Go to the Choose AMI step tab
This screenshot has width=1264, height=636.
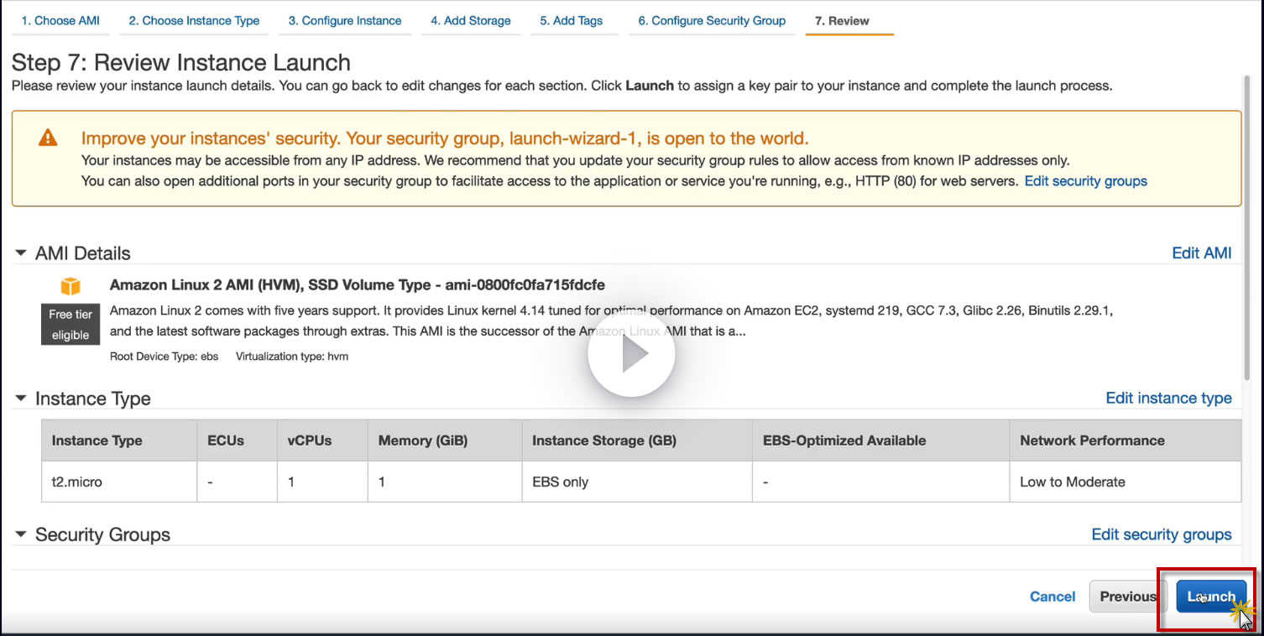pos(60,21)
